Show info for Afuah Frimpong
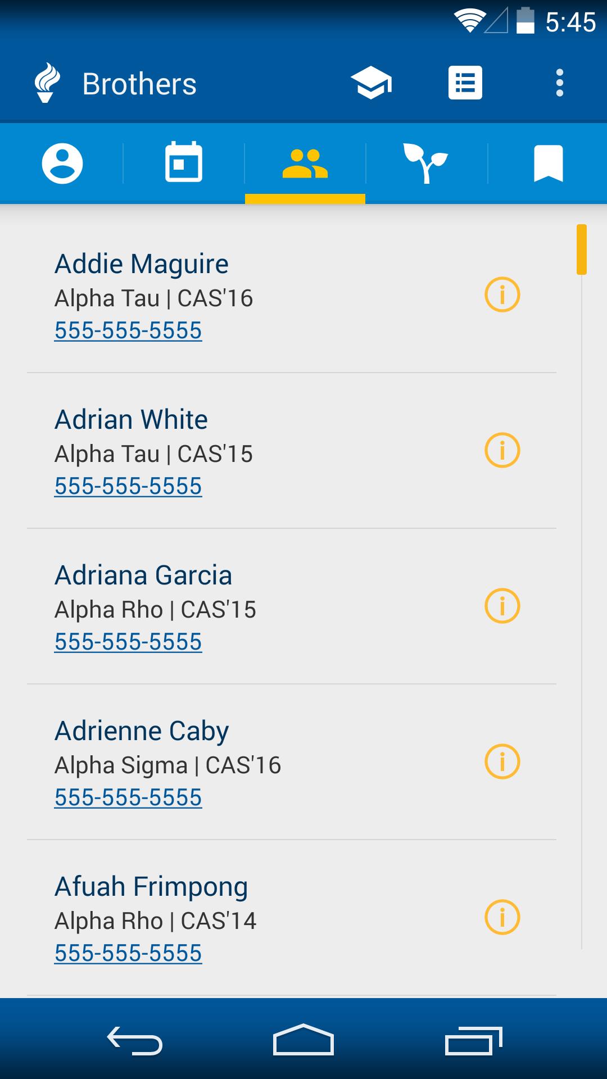 coord(502,917)
